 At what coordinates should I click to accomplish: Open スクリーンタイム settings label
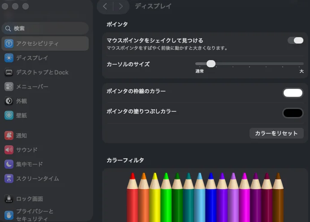click(38, 178)
